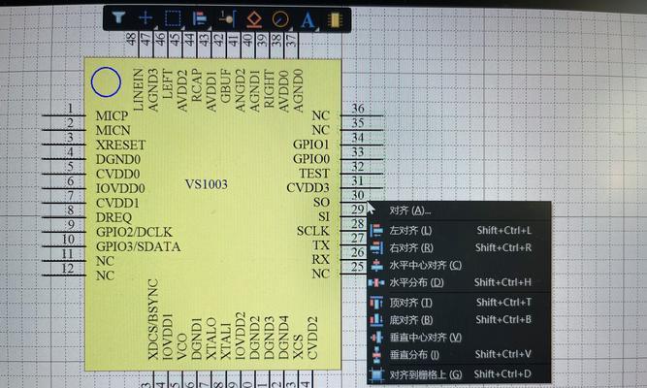647x388 pixels.
Task: Click the XDCS/BSYNC vertical pin label
Action: pyautogui.click(x=153, y=319)
